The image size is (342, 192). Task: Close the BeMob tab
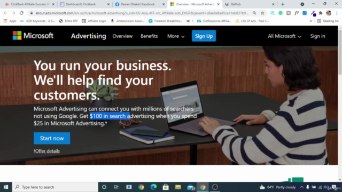point(273,4)
